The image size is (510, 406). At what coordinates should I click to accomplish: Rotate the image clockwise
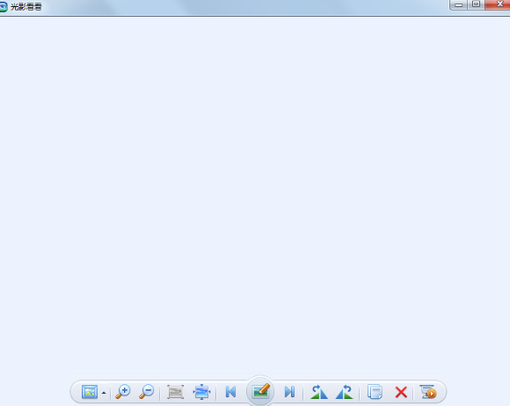[x=318, y=392]
